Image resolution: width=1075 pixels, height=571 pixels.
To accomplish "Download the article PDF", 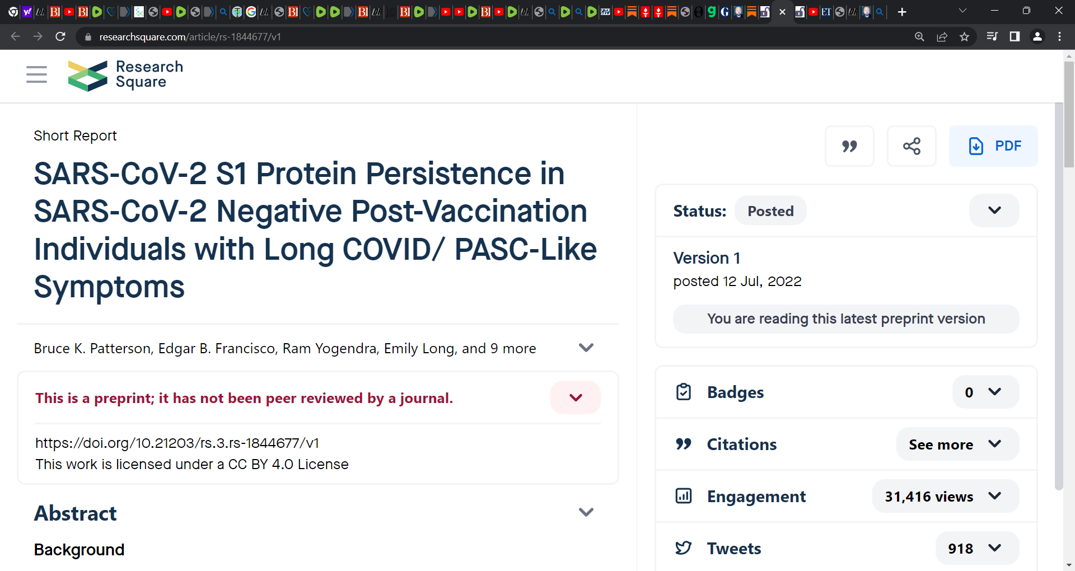I will pos(993,146).
